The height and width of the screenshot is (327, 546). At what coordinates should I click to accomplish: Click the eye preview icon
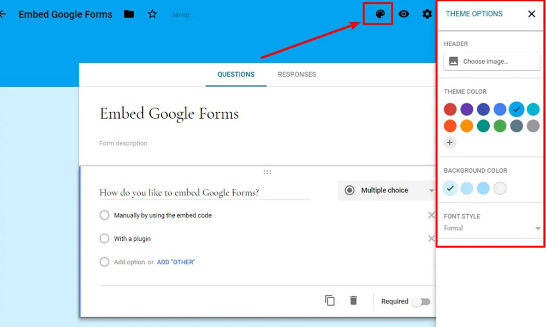pos(403,14)
